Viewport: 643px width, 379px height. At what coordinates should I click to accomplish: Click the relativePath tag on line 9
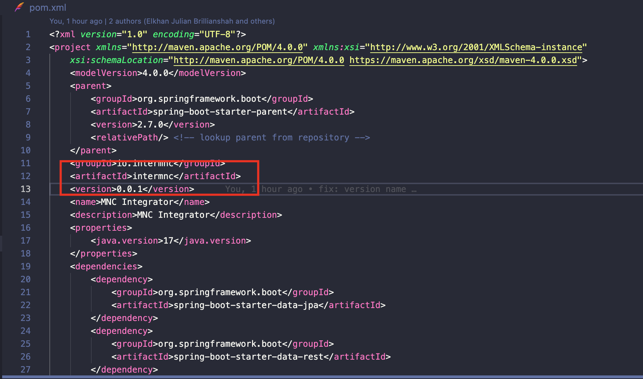point(130,138)
